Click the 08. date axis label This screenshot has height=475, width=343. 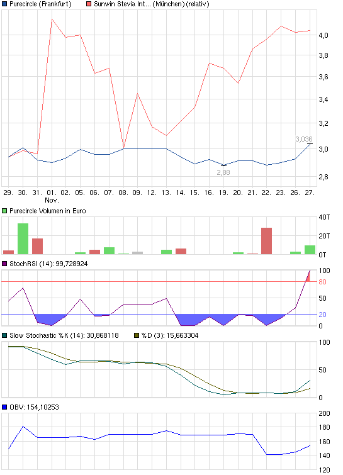[x=123, y=193]
